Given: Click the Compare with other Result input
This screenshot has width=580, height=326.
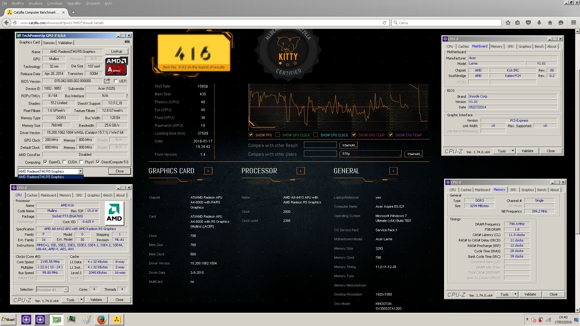Looking at the screenshot, I should pos(320,145).
